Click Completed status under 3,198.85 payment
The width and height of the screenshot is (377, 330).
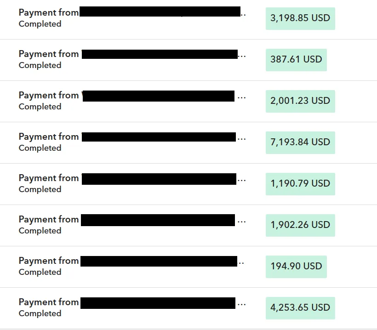click(x=40, y=24)
